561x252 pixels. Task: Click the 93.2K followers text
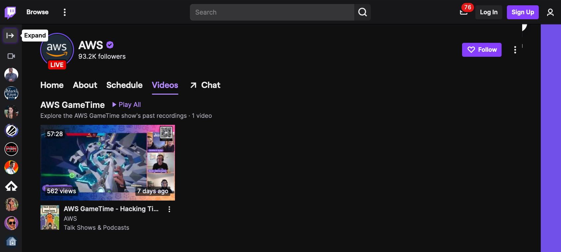pos(102,57)
